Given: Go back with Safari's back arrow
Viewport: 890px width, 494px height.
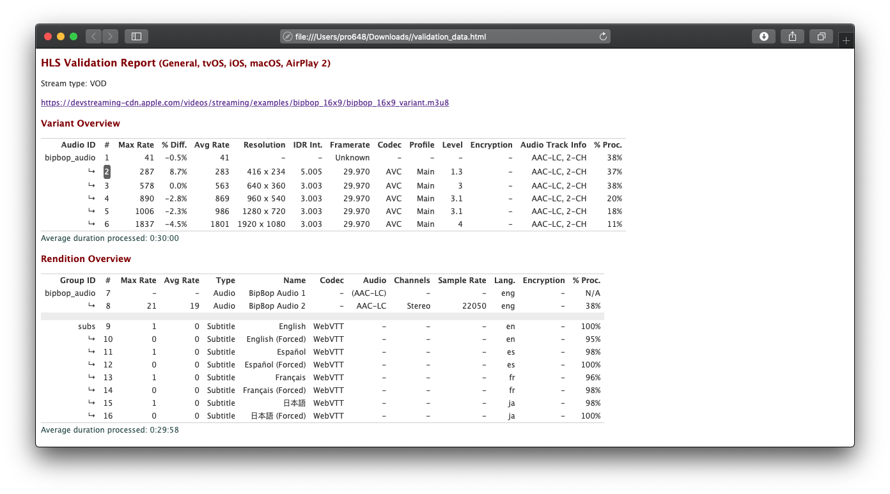Looking at the screenshot, I should tap(94, 36).
